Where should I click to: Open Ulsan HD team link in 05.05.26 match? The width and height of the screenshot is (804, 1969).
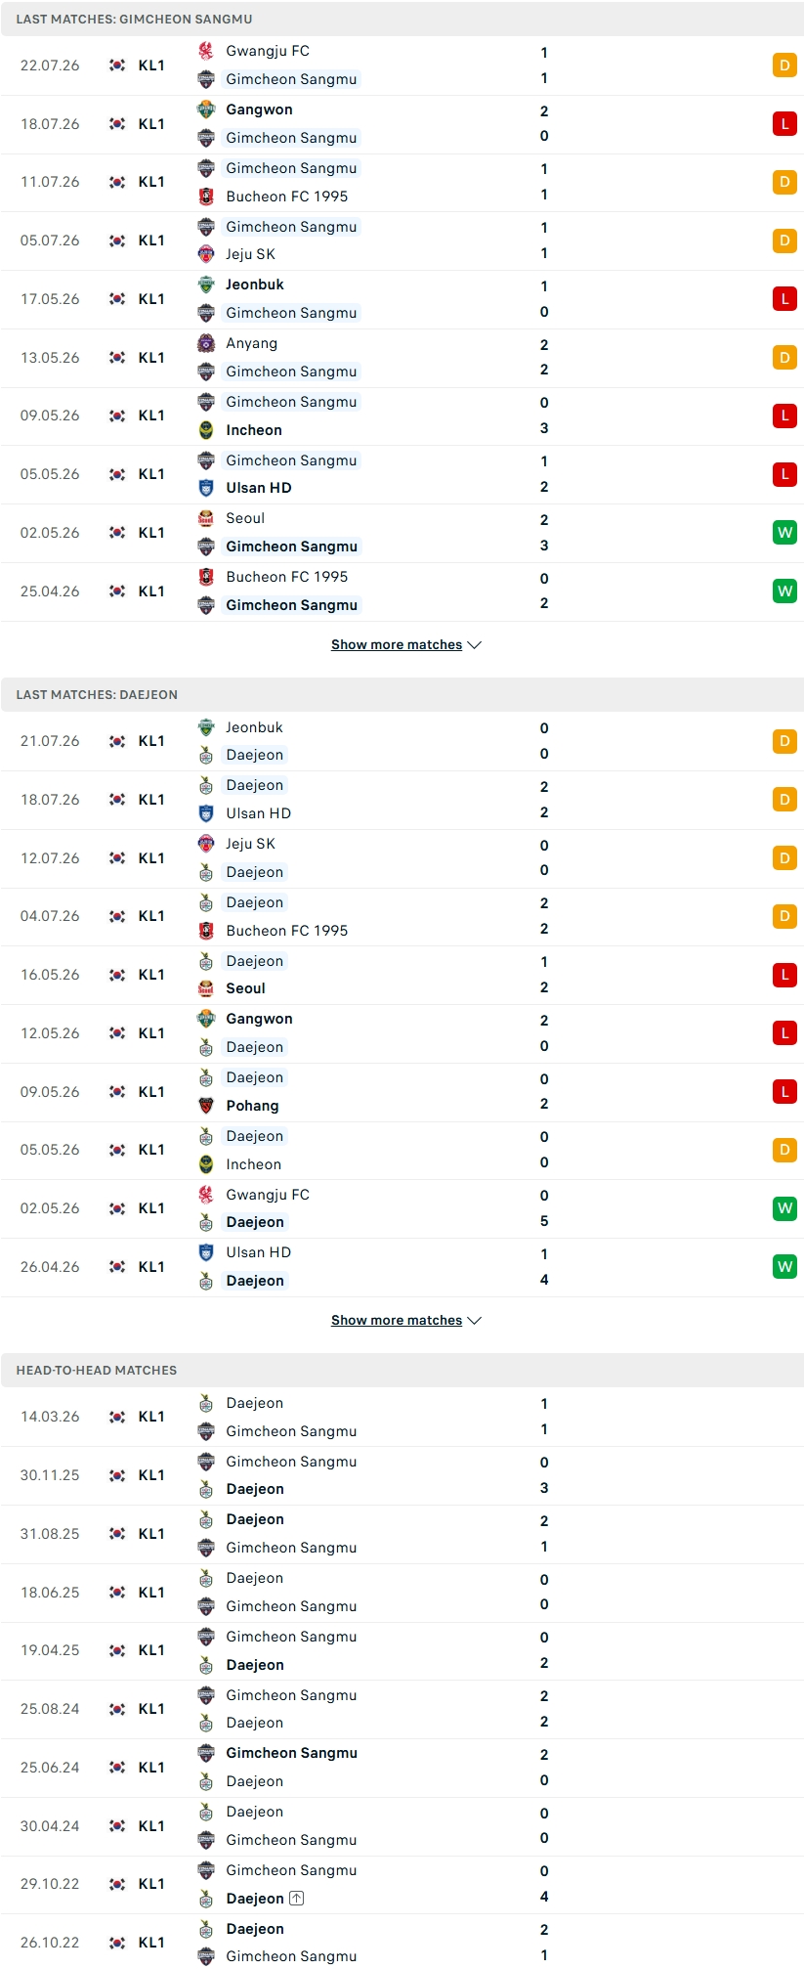[259, 488]
